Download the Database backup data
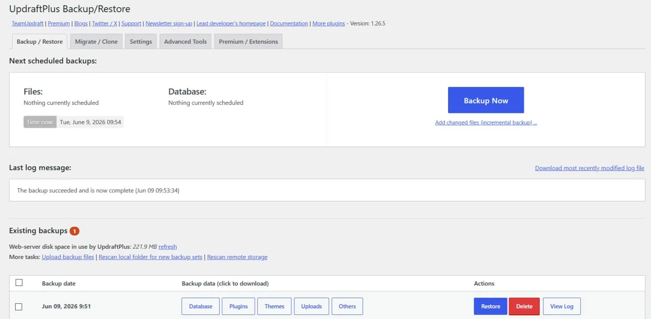 pyautogui.click(x=200, y=306)
